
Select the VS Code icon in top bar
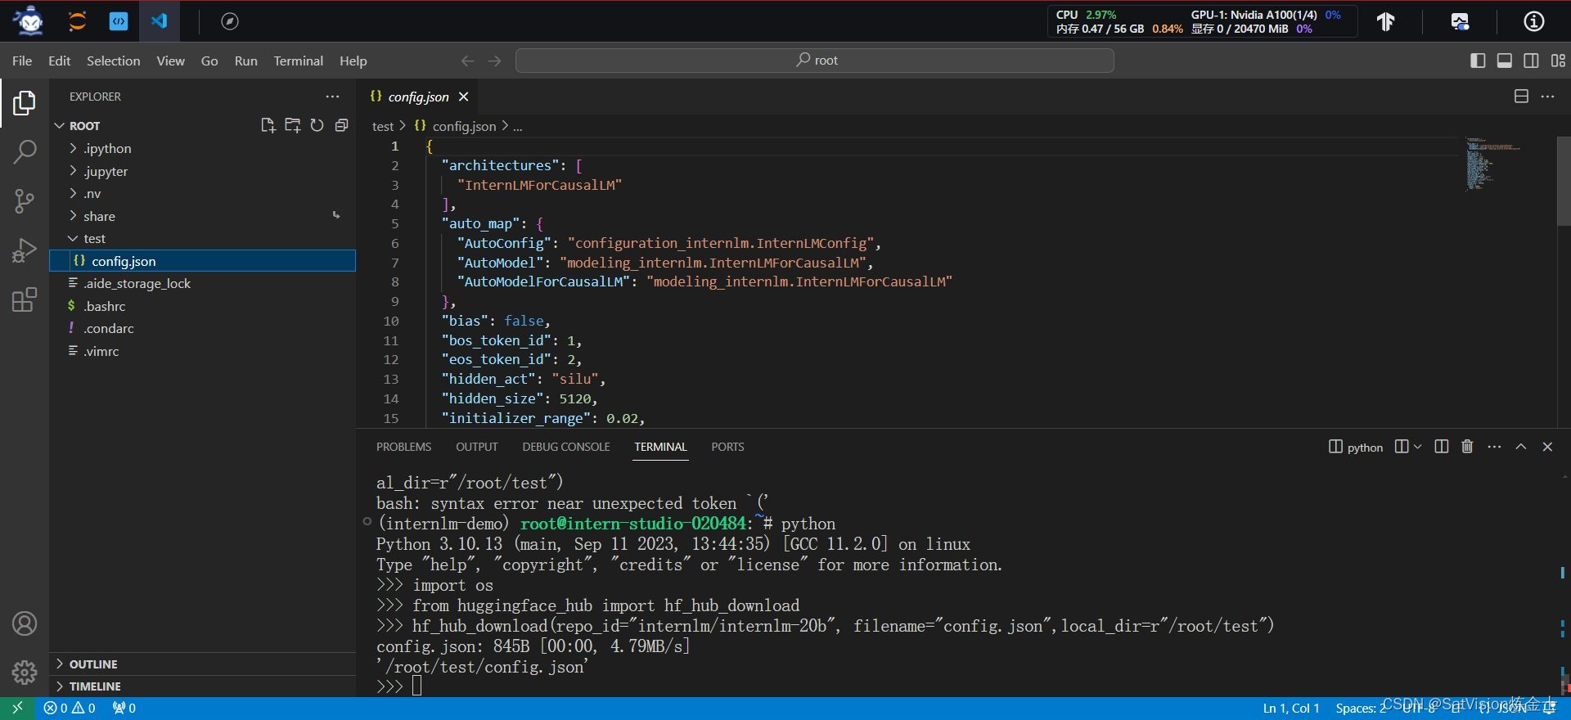pos(160,21)
